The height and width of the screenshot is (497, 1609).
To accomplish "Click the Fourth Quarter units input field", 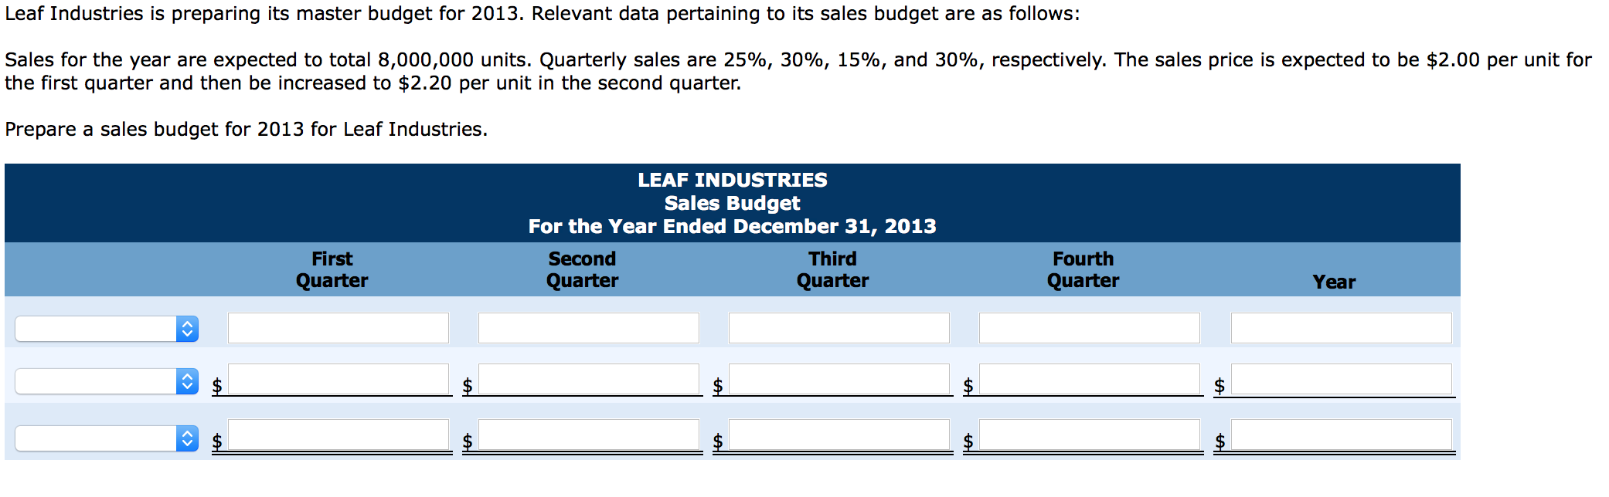I will pos(1089,327).
